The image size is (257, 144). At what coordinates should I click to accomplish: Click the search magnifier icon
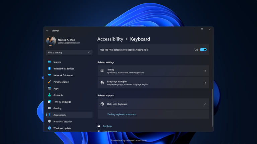[x=90, y=53]
